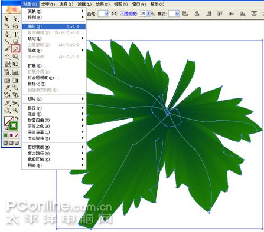Select the Line Segment tool
264x232 pixels.
[7, 41]
